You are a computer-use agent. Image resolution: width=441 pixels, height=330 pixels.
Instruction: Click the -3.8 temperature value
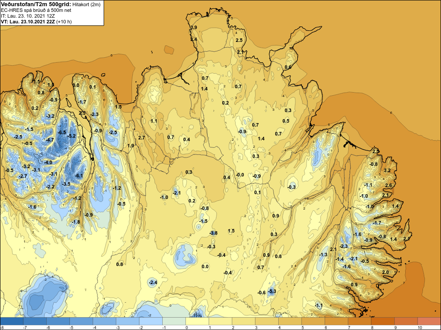coord(213,233)
